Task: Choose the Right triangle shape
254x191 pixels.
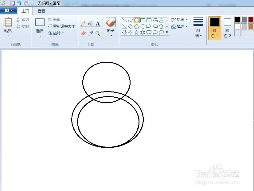Action: click(124, 26)
